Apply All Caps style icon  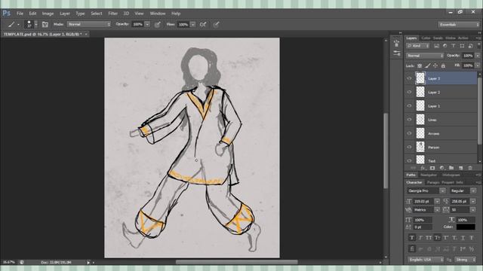[x=429, y=238]
